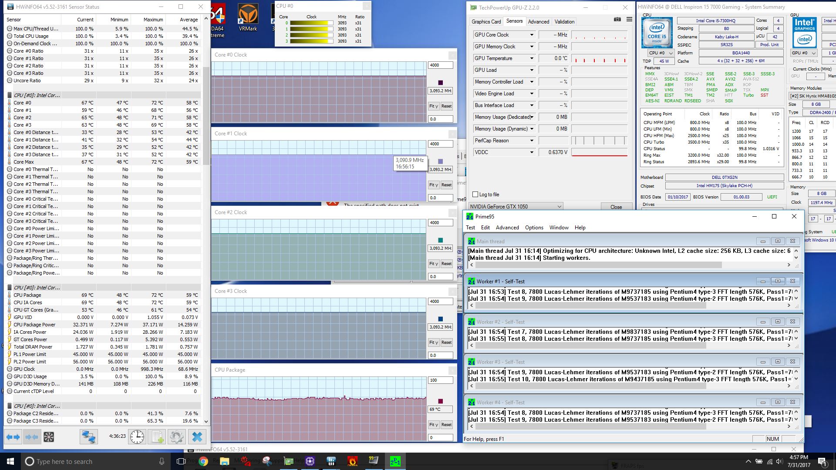Expand the PerfCap Reason sensor dropdown
Screen dimensions: 836x470
point(531,141)
